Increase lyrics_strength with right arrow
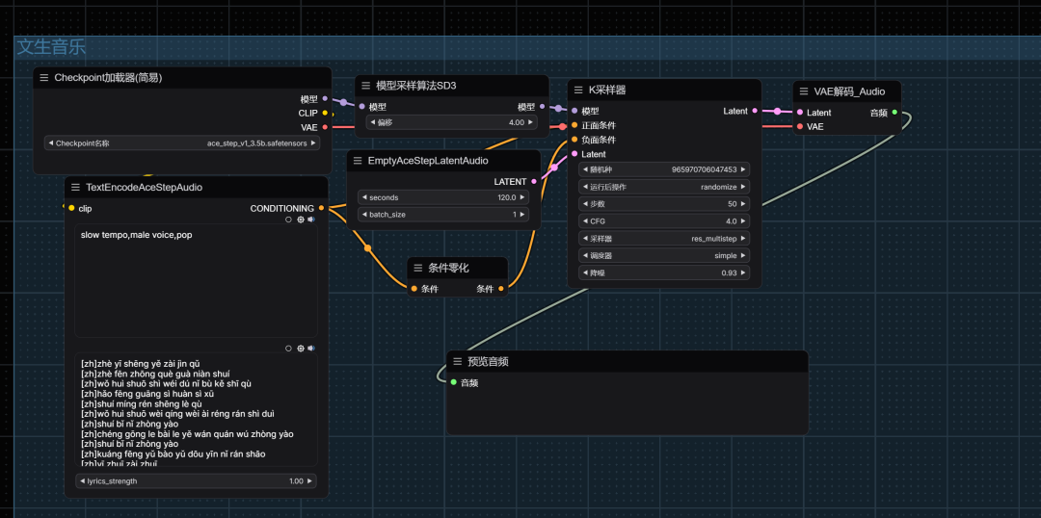The image size is (1041, 518). pyautogui.click(x=309, y=480)
